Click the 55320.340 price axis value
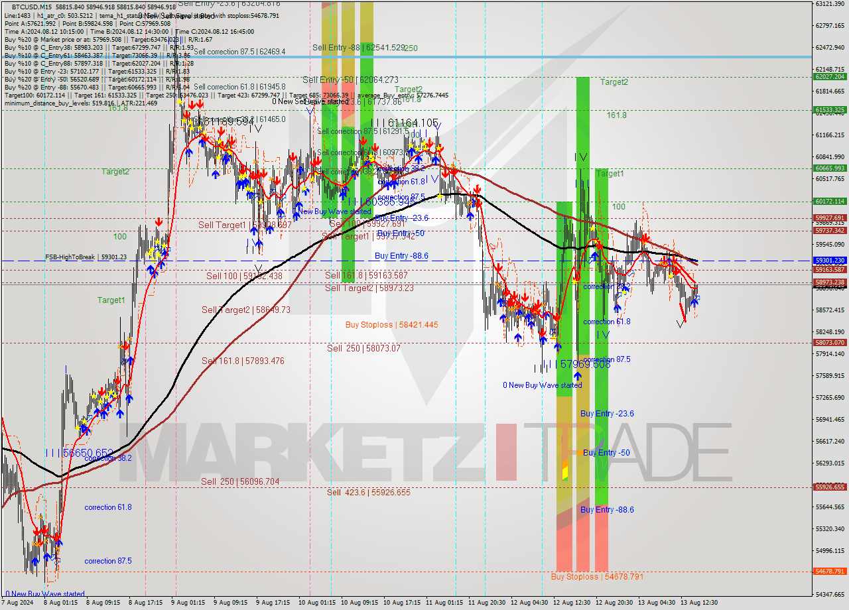849x610 pixels. coord(830,528)
